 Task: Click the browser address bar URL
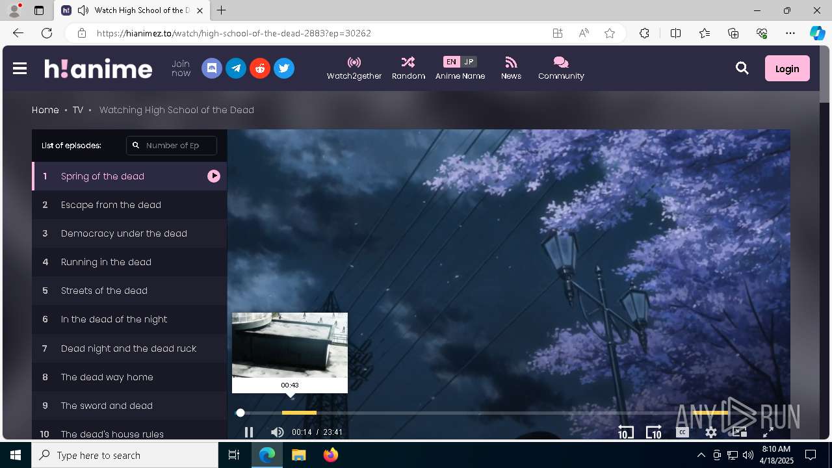[x=234, y=33]
